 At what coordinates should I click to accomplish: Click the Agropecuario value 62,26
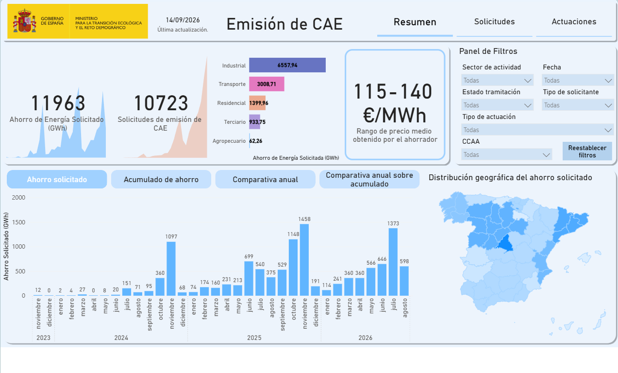[255, 141]
